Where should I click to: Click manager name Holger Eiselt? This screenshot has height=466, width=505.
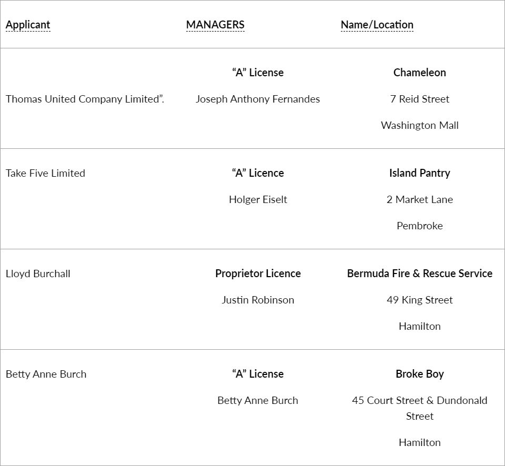(x=258, y=199)
